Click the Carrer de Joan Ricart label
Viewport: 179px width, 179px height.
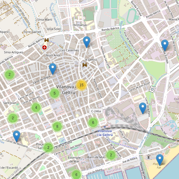pyautogui.click(x=139, y=87)
